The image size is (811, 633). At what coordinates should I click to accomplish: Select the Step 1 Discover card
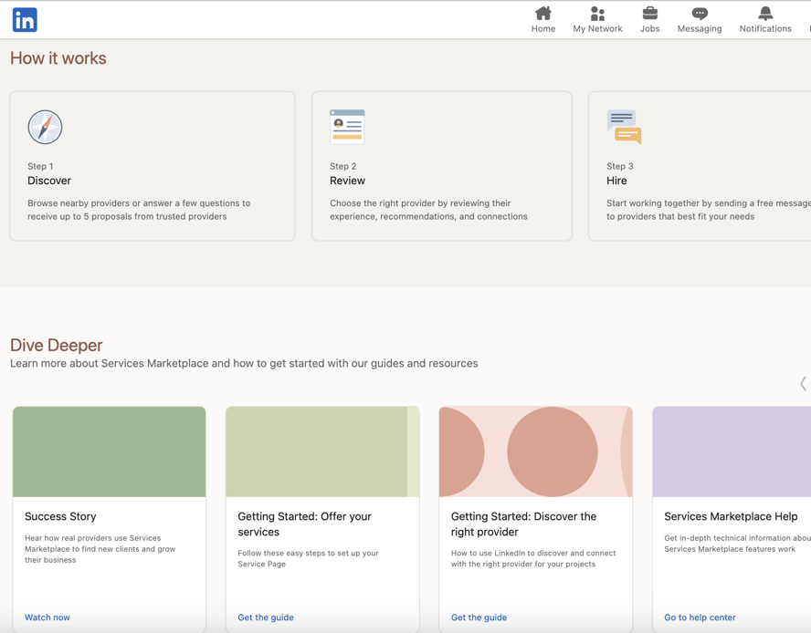click(x=152, y=166)
